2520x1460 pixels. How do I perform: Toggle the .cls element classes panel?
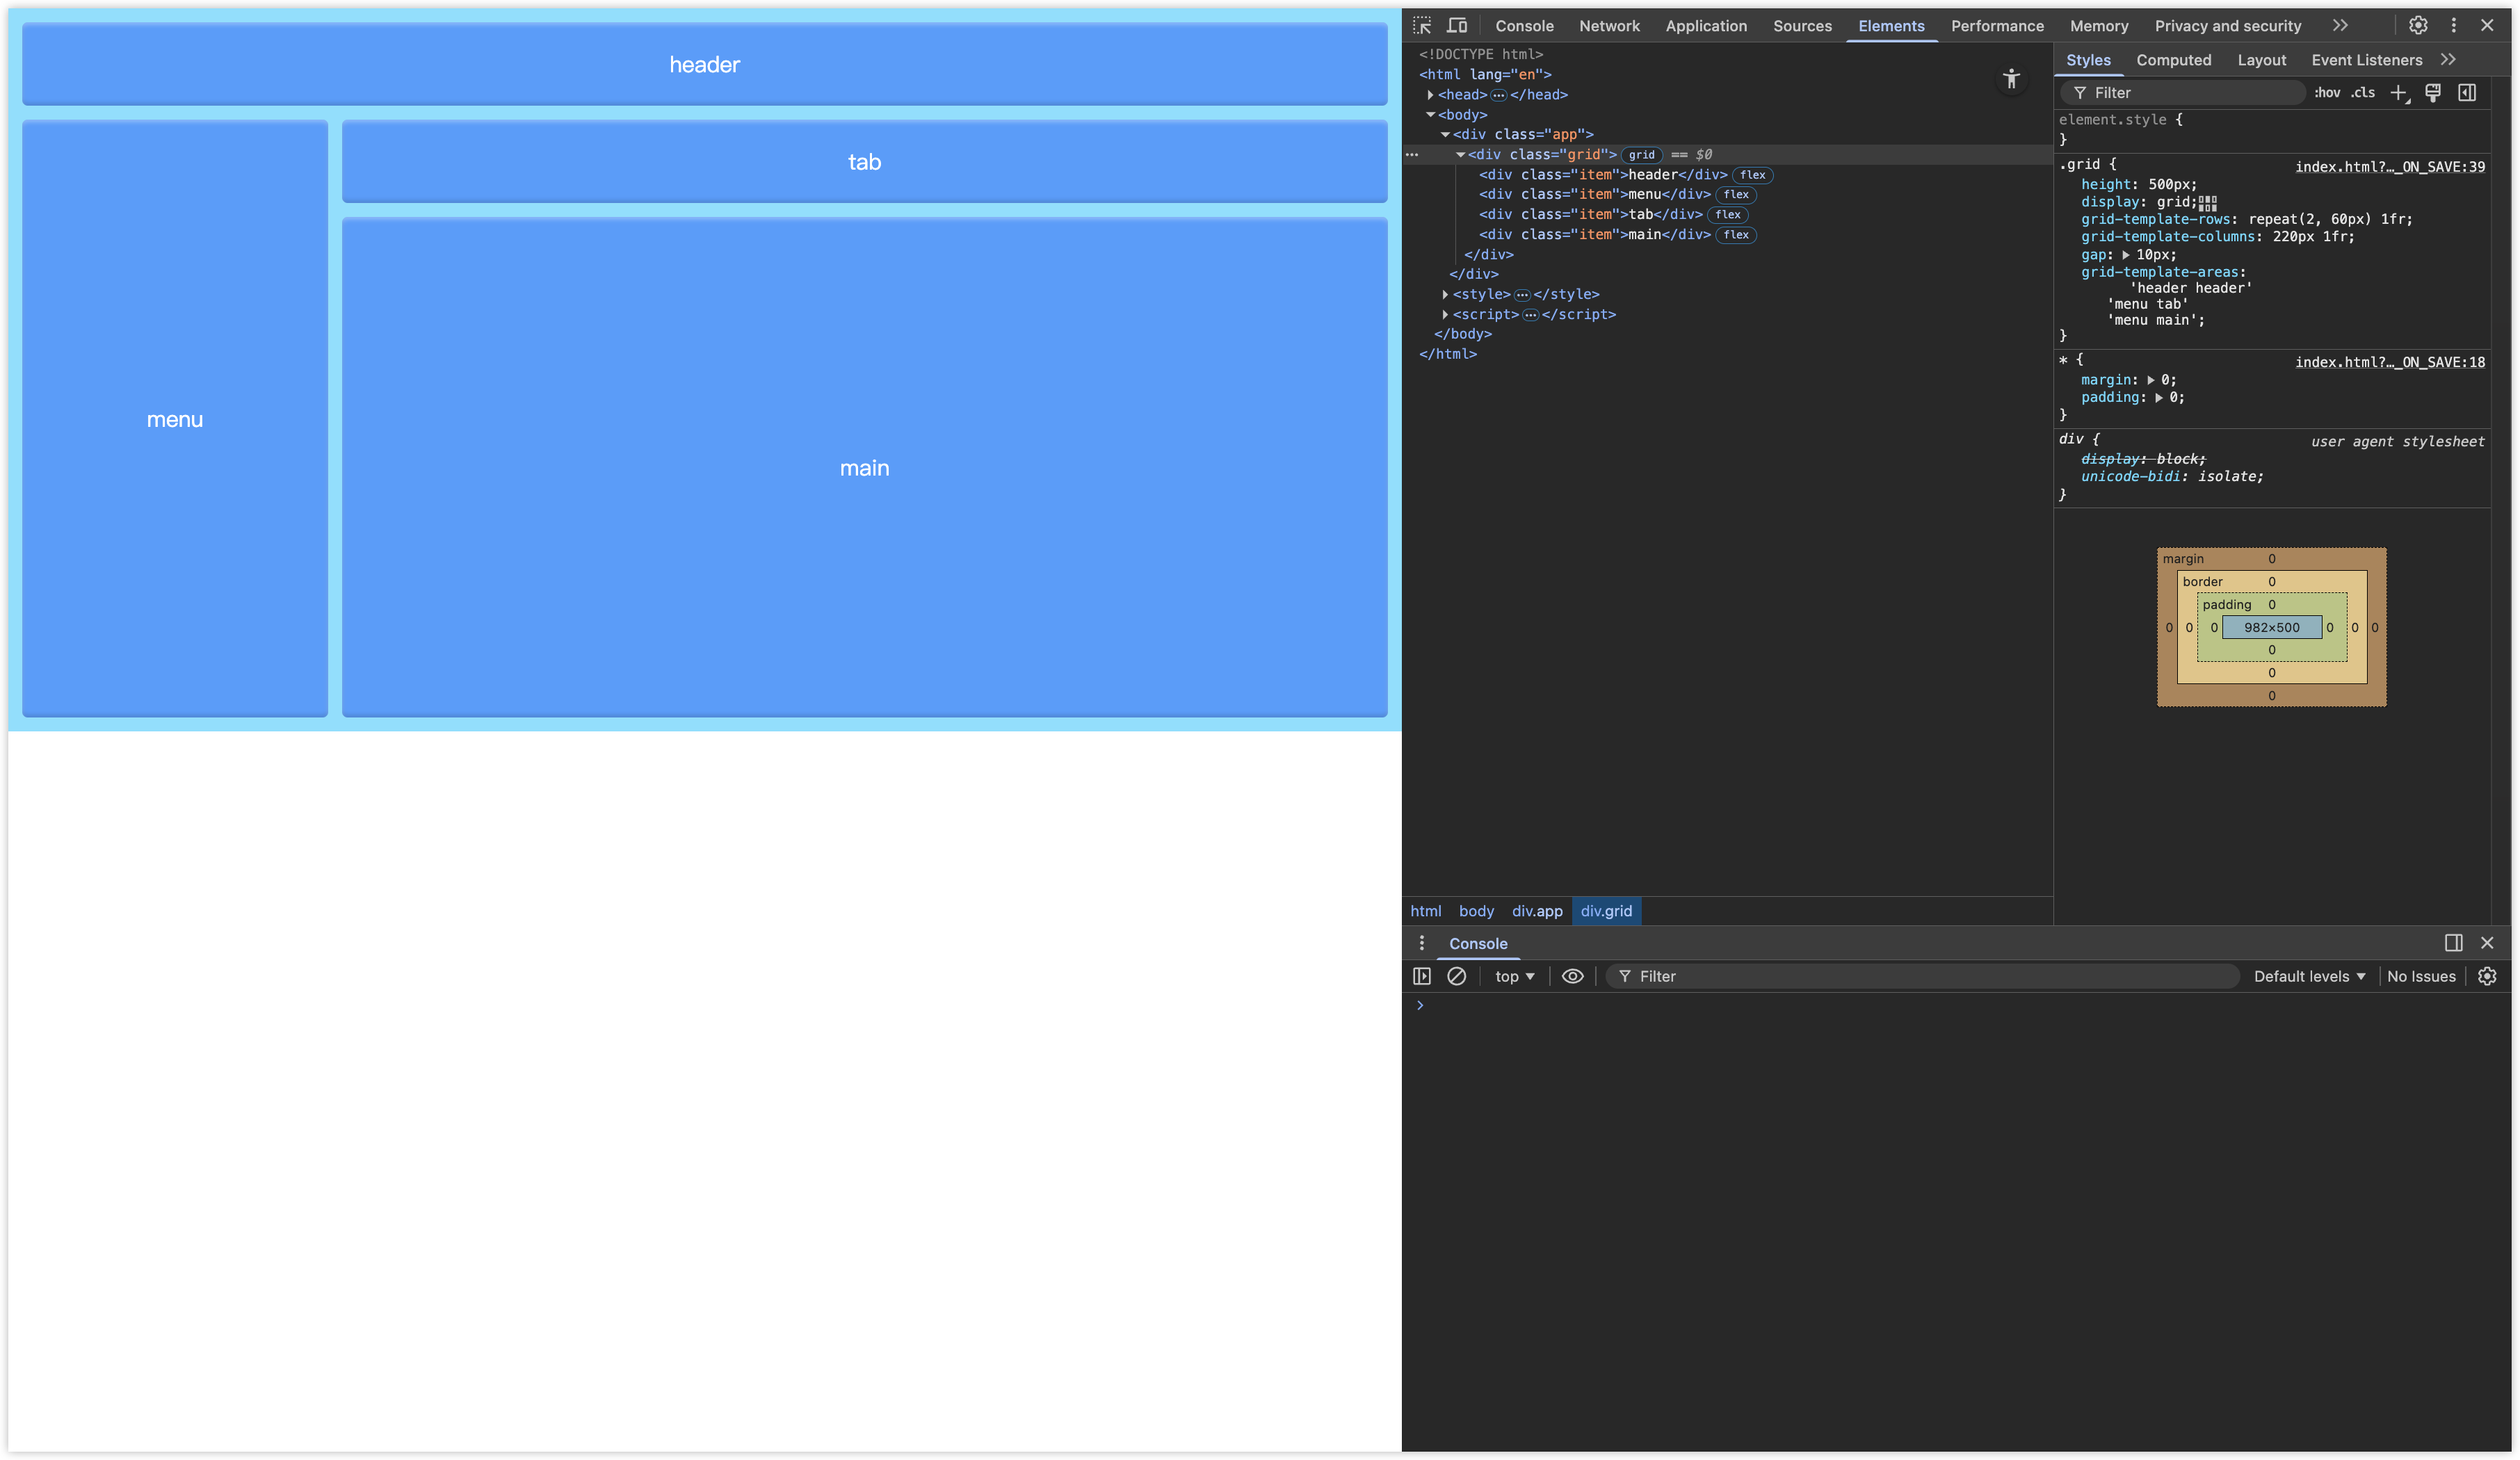point(2363,93)
